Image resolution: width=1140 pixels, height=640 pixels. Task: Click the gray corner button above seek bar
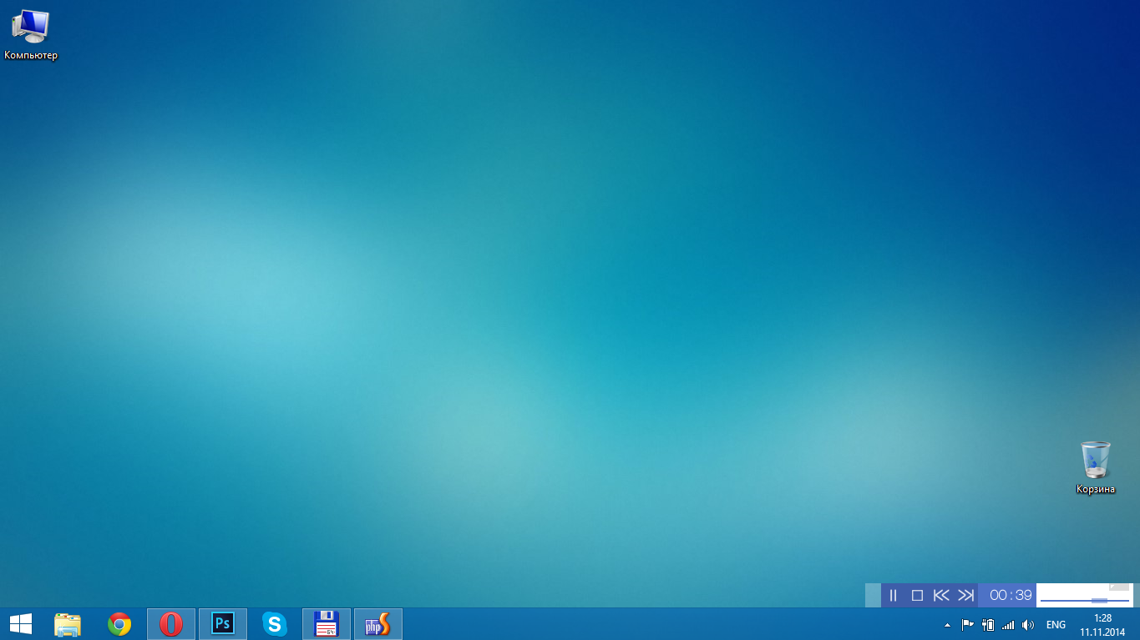point(1118,587)
